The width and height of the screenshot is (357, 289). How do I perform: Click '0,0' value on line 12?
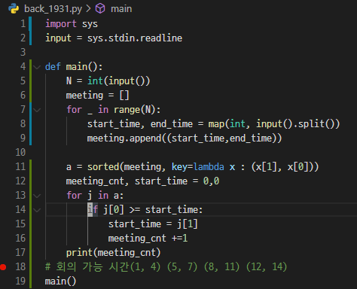click(x=211, y=181)
